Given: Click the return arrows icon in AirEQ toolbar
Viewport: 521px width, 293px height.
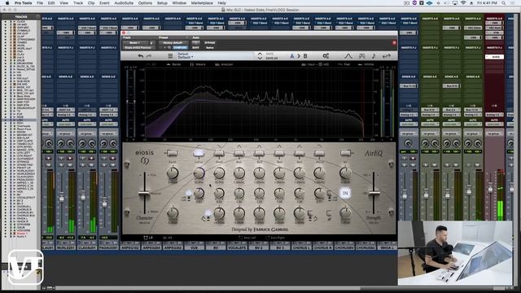Looking at the screenshot, I should (386, 56).
